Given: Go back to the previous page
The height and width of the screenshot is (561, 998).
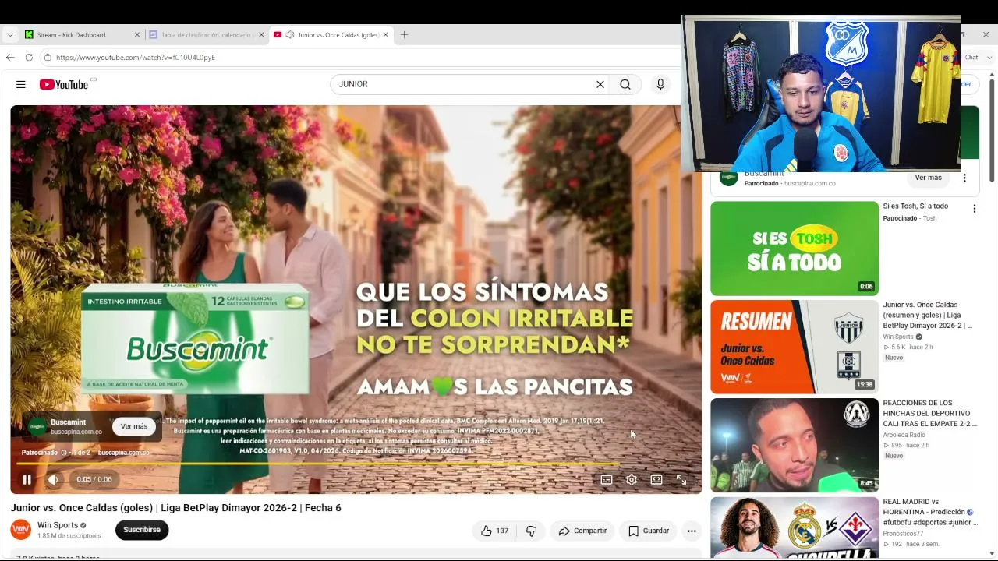Looking at the screenshot, I should click(10, 57).
